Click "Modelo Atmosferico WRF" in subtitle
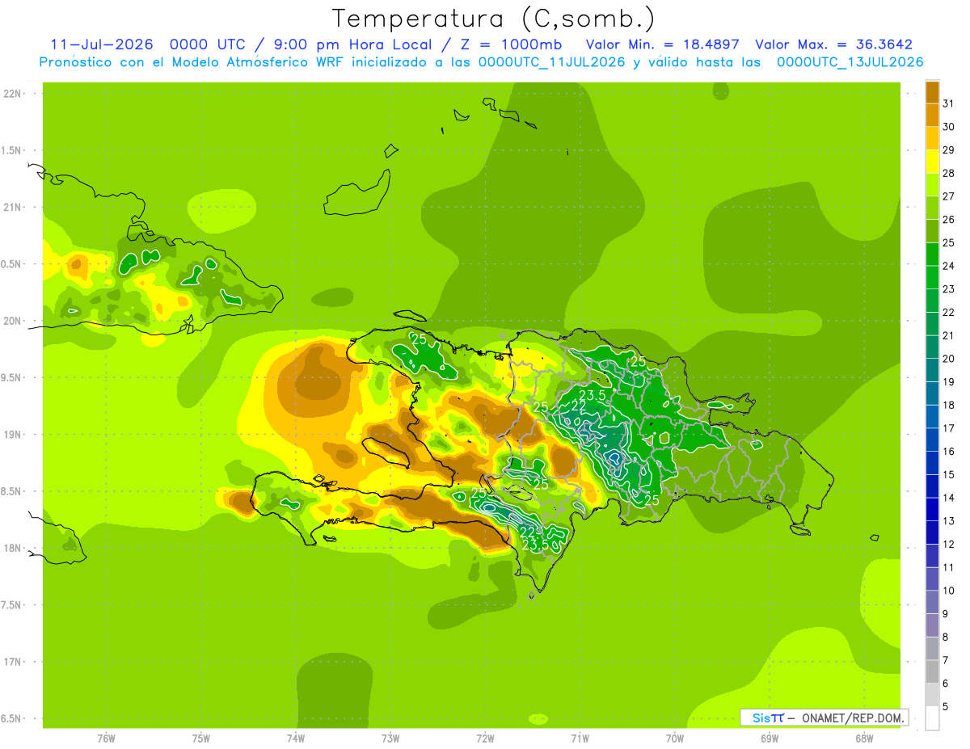Viewport: 970px width, 749px height. click(x=248, y=62)
